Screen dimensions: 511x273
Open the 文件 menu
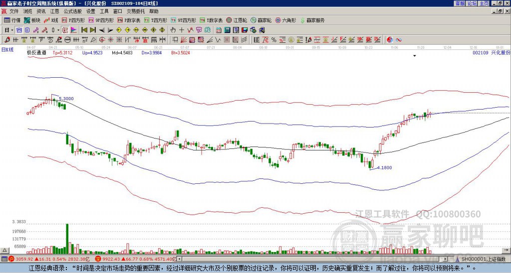14,11
